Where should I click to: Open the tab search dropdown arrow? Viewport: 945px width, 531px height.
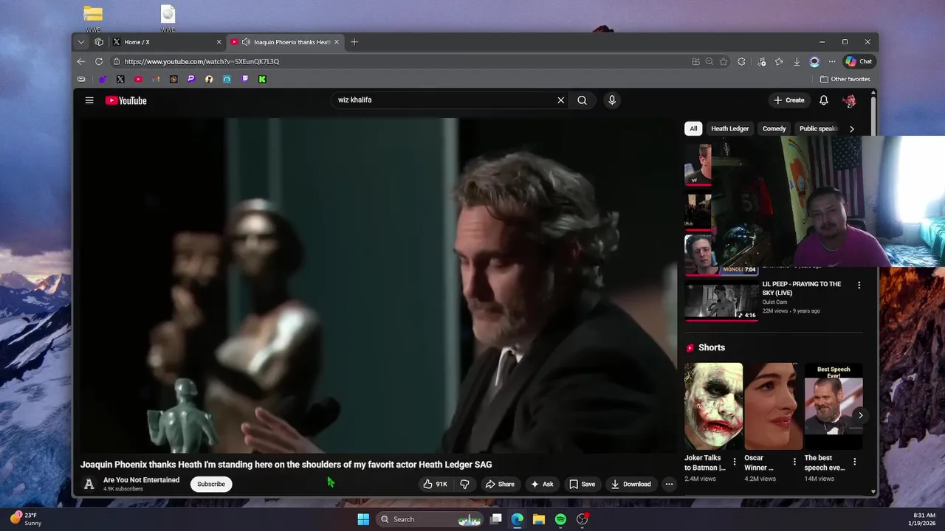point(81,42)
